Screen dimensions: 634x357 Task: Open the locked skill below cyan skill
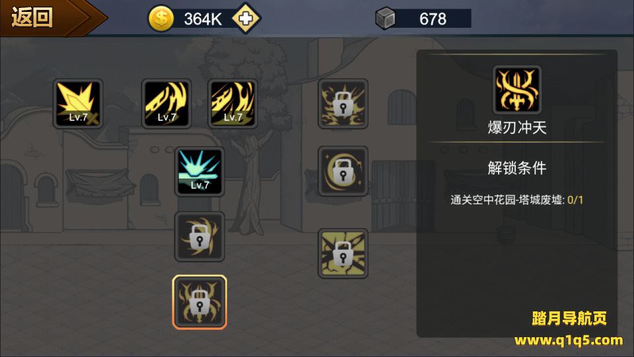click(x=199, y=237)
